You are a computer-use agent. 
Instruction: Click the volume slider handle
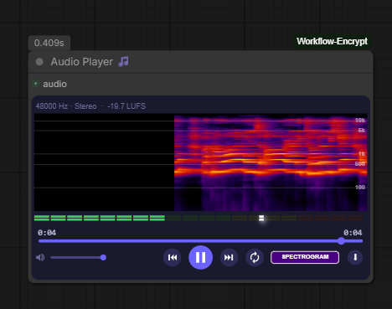(x=103, y=257)
